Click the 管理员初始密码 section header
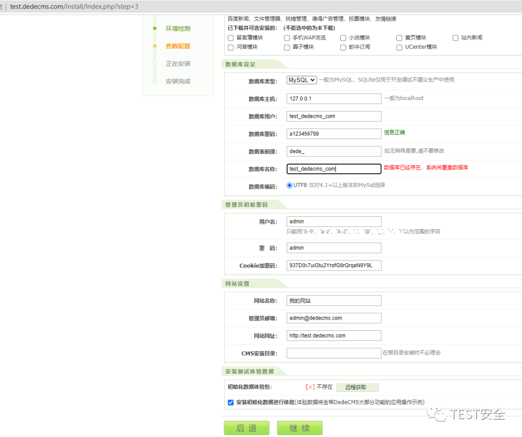522x437 pixels. [246, 205]
